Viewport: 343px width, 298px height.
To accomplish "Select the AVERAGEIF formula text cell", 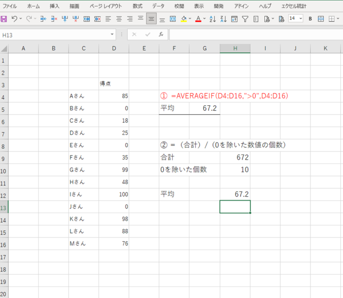I will tap(224, 96).
